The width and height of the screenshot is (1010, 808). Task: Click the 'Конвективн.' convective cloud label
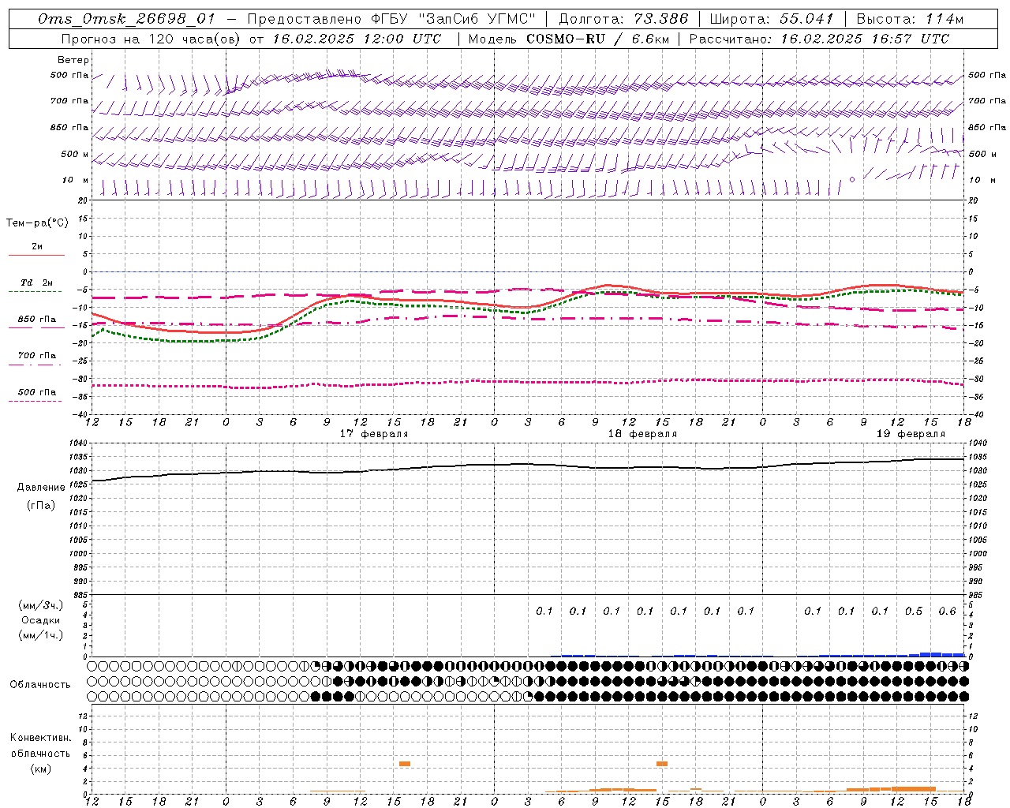(x=40, y=738)
